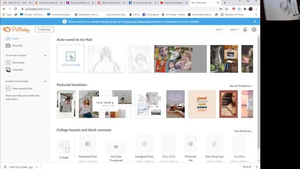Open the photo collage hub thumbnail
Screen dimensions: 300x169
(180, 59)
